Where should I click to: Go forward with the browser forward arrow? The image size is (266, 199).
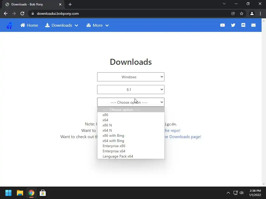[x=14, y=13]
